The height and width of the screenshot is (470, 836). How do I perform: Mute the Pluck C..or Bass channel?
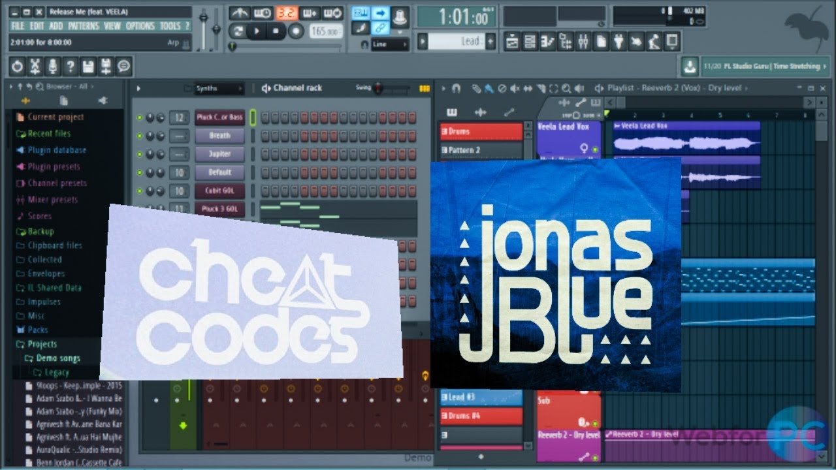pos(139,117)
